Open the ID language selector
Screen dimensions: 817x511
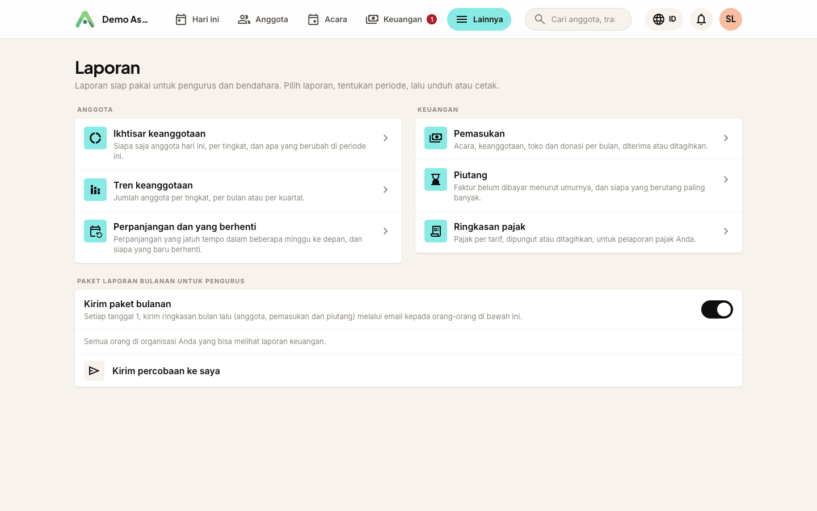(x=664, y=19)
